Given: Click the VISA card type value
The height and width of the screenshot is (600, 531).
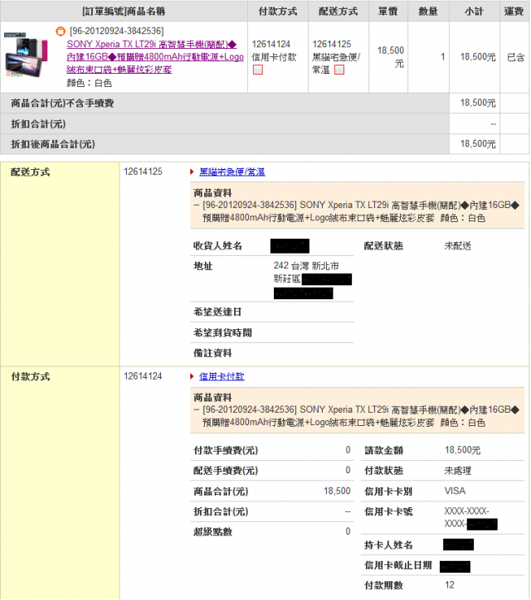Looking at the screenshot, I should pyautogui.click(x=455, y=491).
